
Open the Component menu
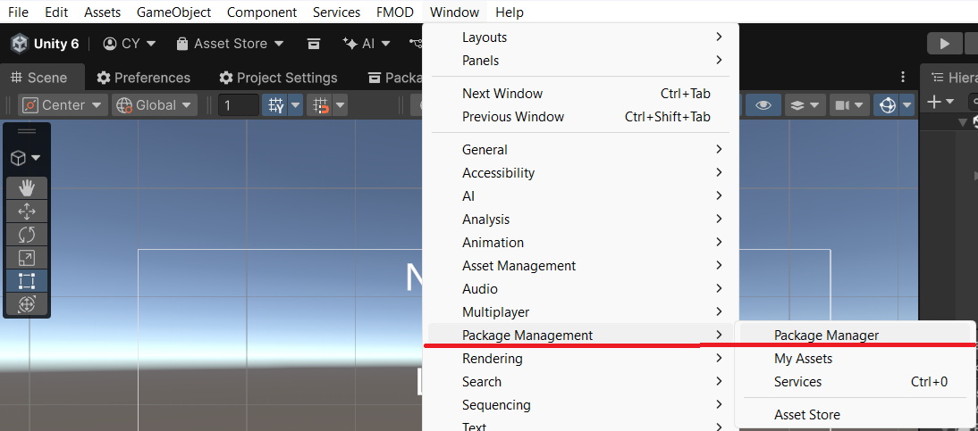tap(262, 12)
